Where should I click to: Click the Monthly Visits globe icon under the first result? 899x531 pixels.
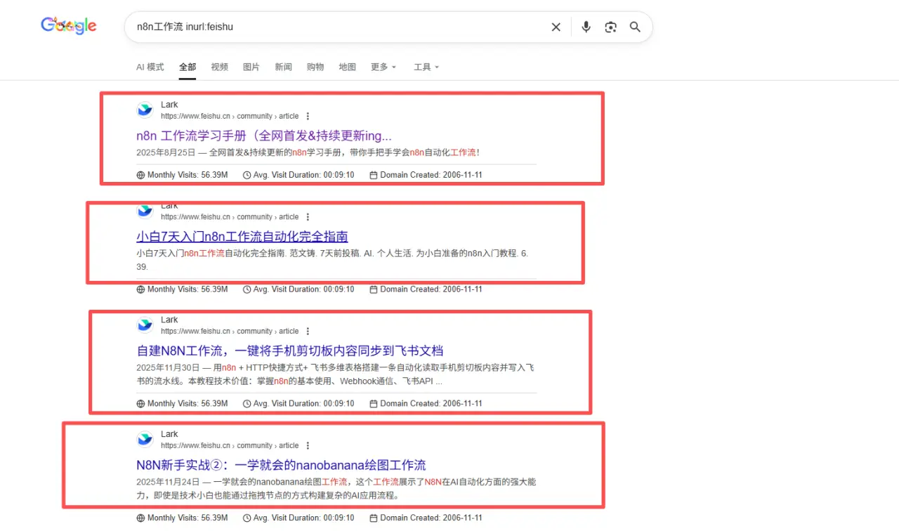click(141, 175)
